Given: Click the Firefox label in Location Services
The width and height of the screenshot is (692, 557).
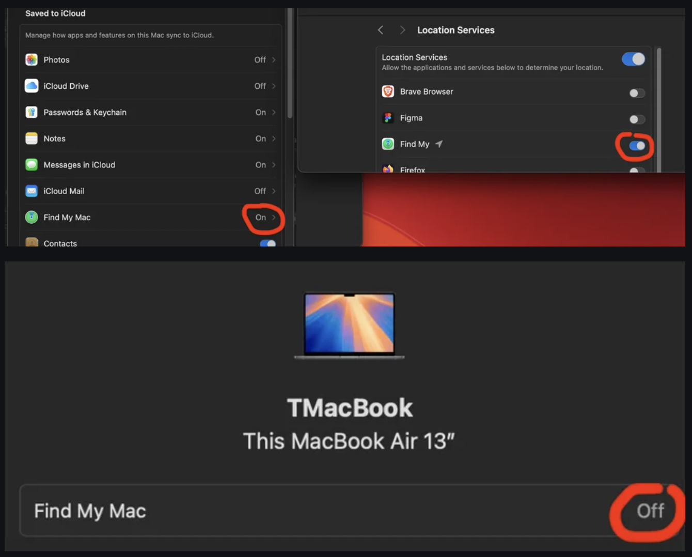Looking at the screenshot, I should 413,169.
